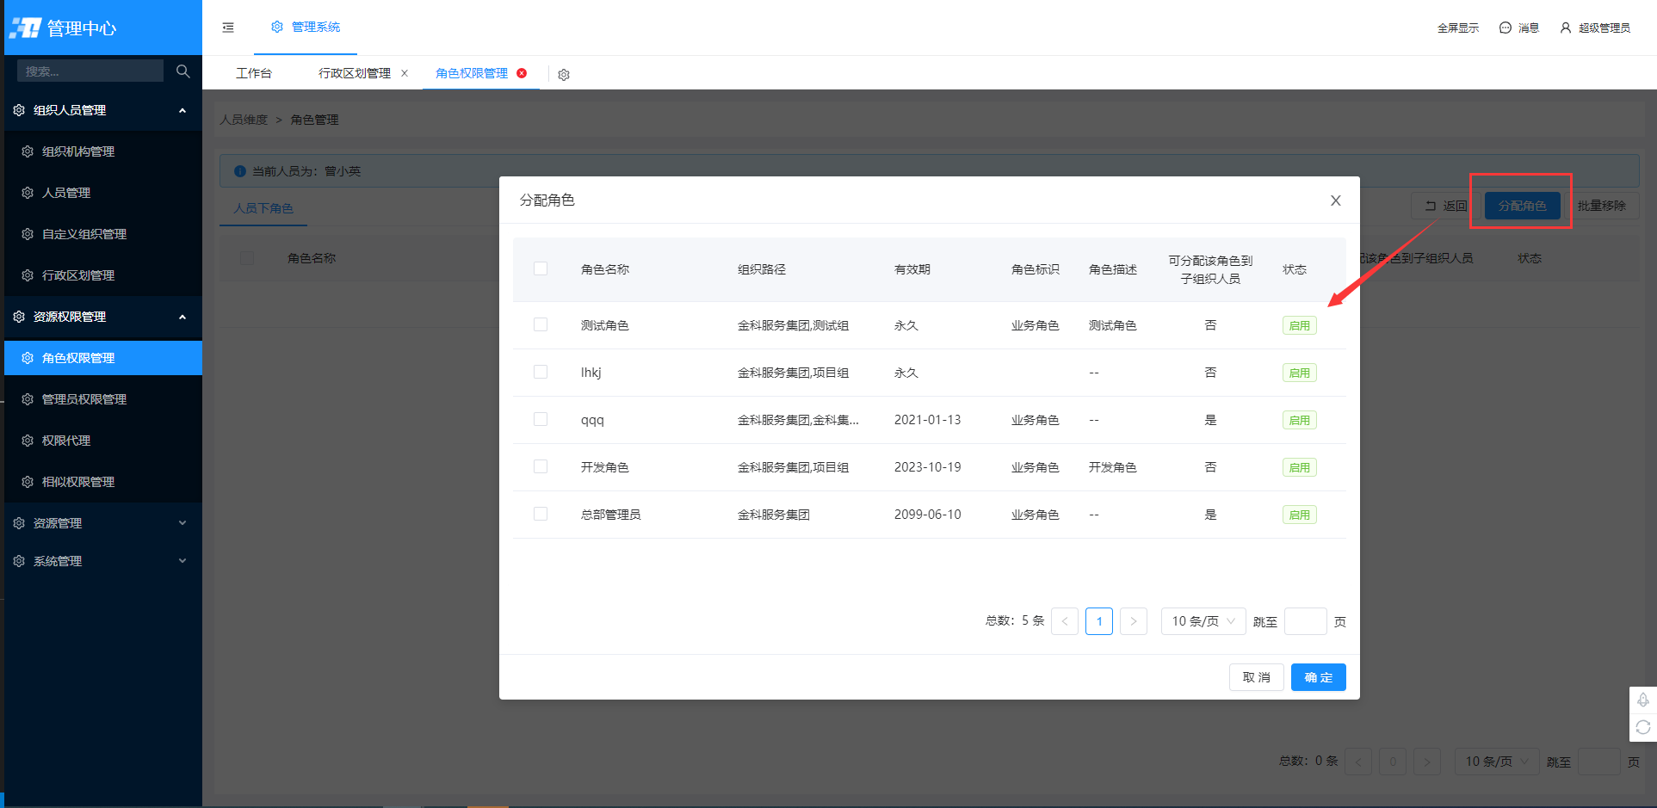Toggle the select-all checkbox in dialog header

click(541, 268)
